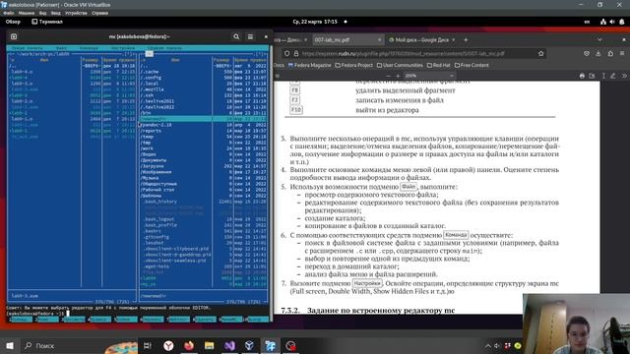Switch to 007-lab_mc.pdf browser tab
Viewport: 630px width, 354px height.
[347, 39]
